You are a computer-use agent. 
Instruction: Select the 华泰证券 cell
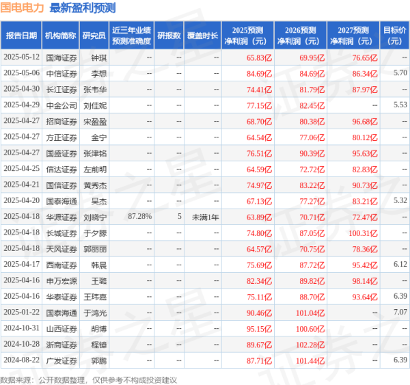[61, 297]
